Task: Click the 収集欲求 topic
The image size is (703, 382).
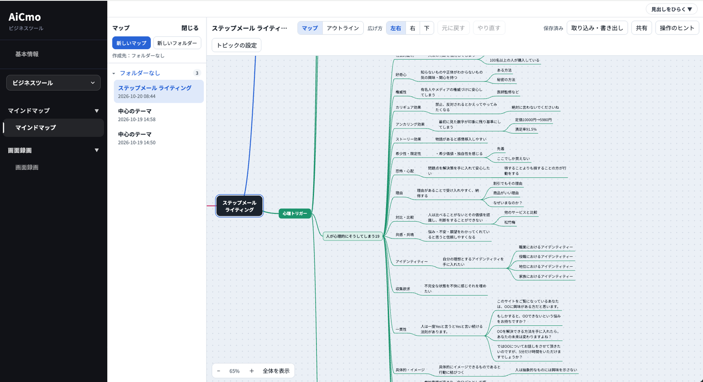Action: coord(402,289)
